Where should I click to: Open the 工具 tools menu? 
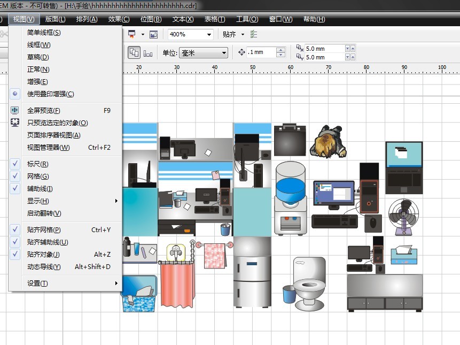247,19
